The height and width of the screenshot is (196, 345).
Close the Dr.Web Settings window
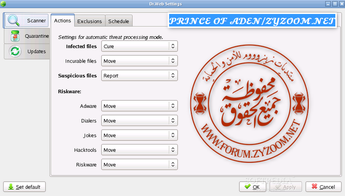(x=342, y=4)
